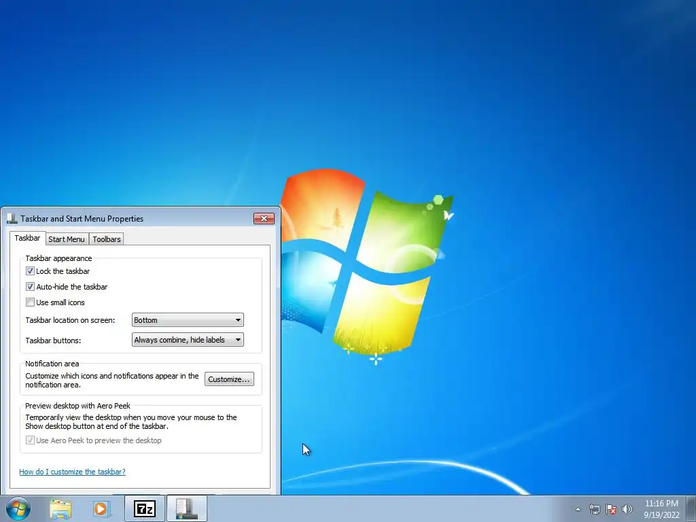Switch to the Start Menu tab
The width and height of the screenshot is (696, 522).
pos(67,239)
